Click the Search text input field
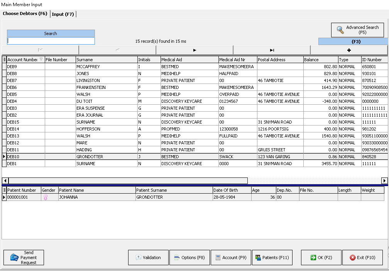Image resolution: width=389 pixels, height=271 pixels. click(x=51, y=41)
